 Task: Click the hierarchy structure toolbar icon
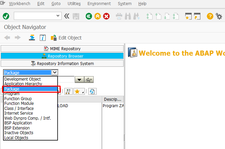(68, 91)
